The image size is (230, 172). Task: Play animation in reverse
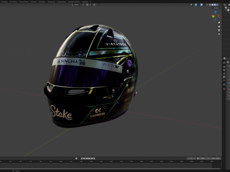(87, 159)
